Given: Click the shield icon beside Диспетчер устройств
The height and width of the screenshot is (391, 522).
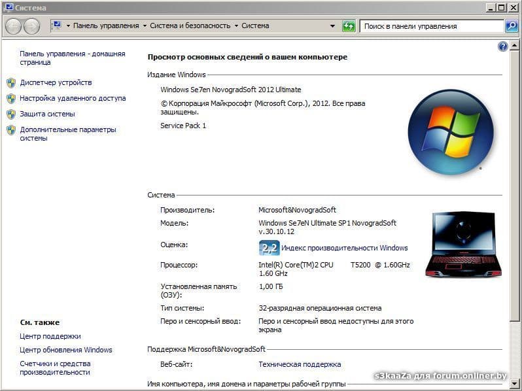Looking at the screenshot, I should pos(11,83).
